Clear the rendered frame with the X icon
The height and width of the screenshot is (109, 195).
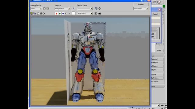click(x=44, y=13)
